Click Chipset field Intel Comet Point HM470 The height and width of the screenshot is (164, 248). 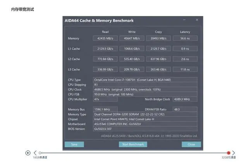145,119
